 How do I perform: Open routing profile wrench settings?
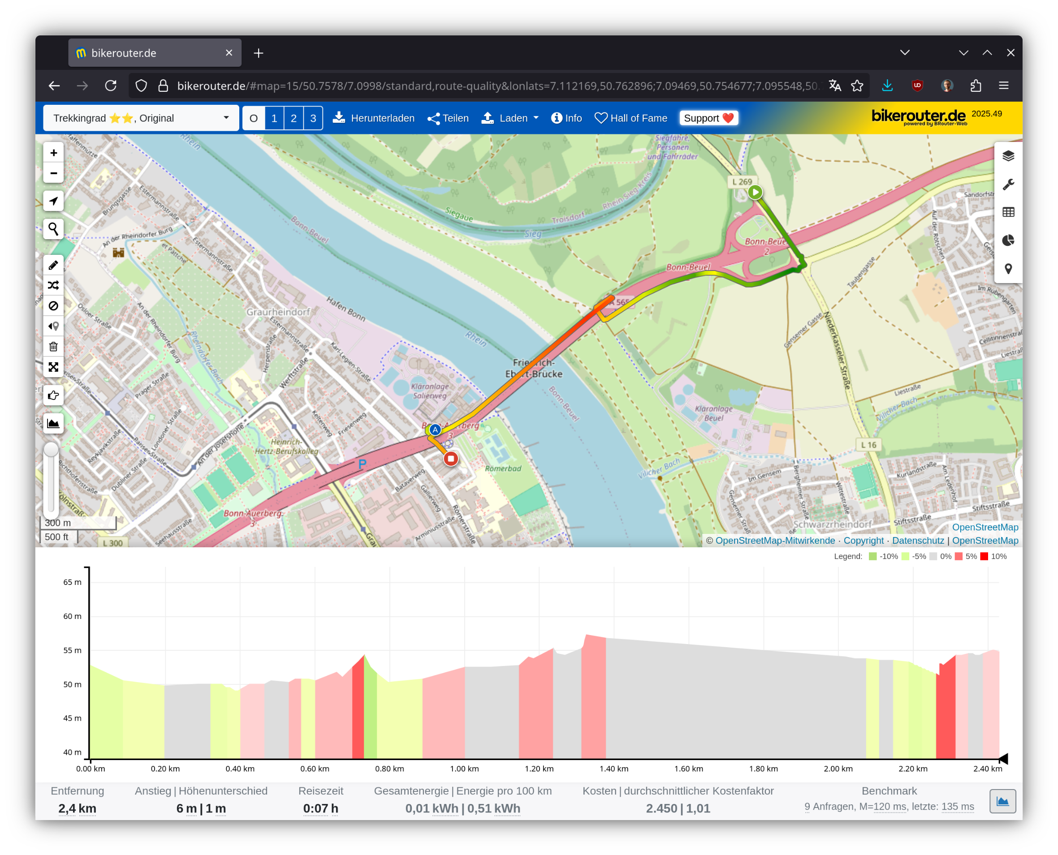tap(1008, 184)
